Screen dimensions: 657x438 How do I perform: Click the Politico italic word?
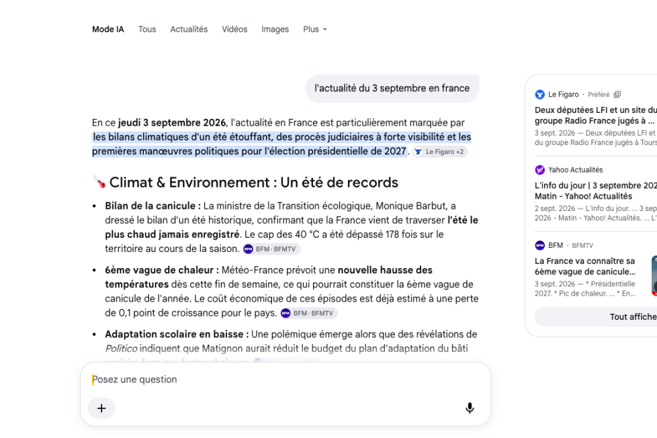coord(121,348)
